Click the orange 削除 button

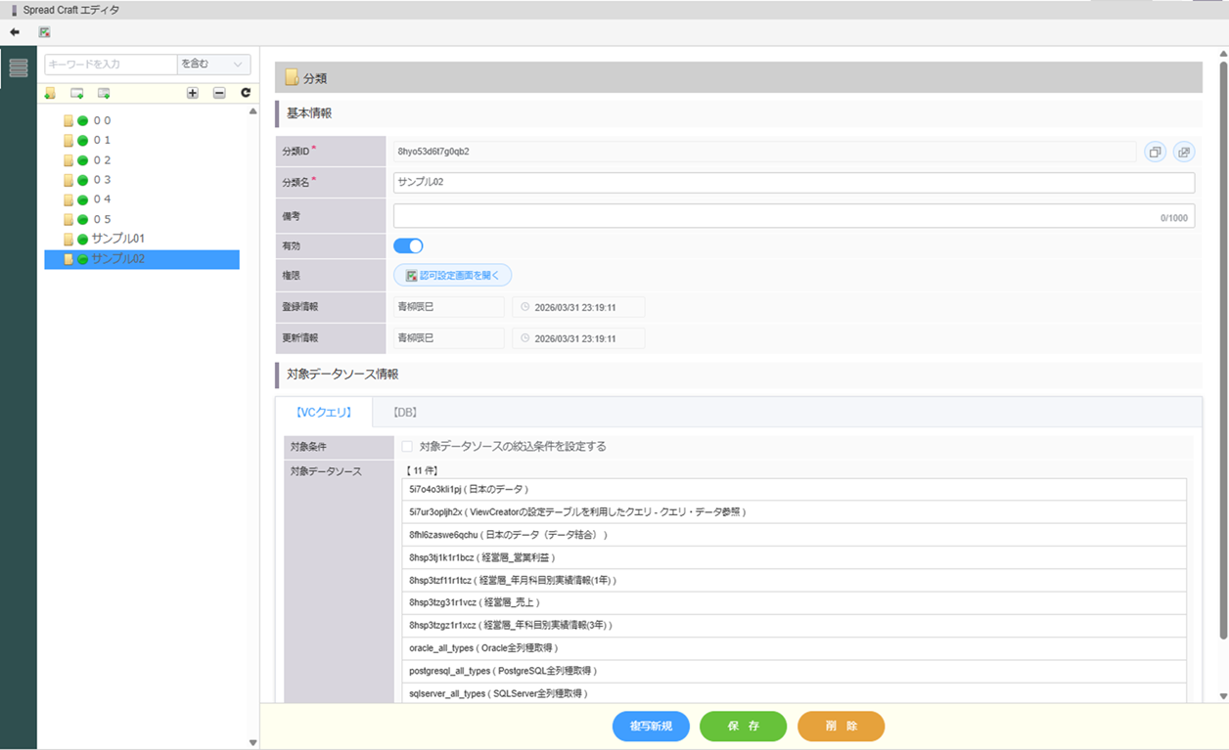(x=841, y=727)
